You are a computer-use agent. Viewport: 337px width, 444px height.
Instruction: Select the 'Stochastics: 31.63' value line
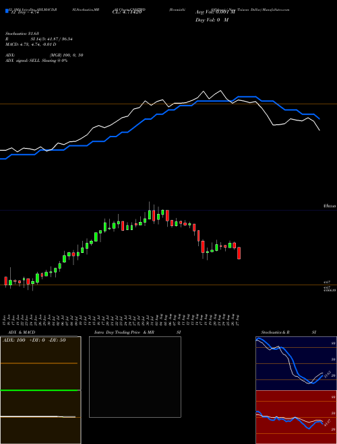pyautogui.click(x=22, y=34)
